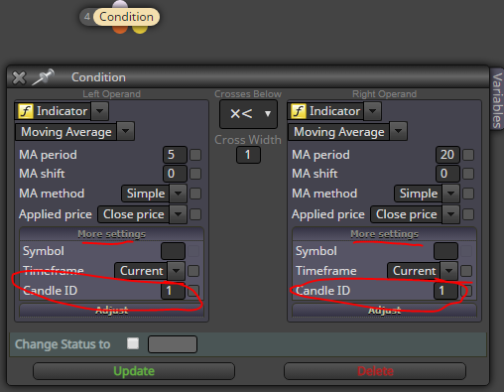The height and width of the screenshot is (392, 504).
Task: Toggle the Right Operand Candle ID checkbox
Action: 466,291
